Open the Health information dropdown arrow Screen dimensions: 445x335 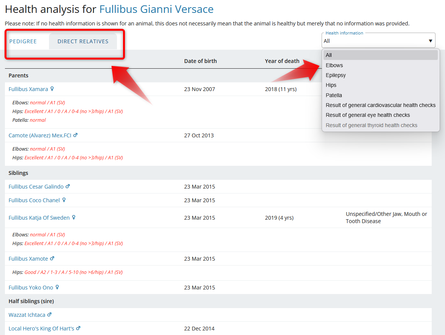[x=430, y=41]
